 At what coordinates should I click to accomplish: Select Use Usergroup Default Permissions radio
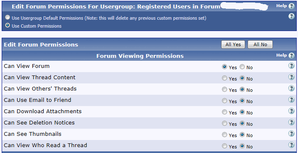click(x=8, y=18)
